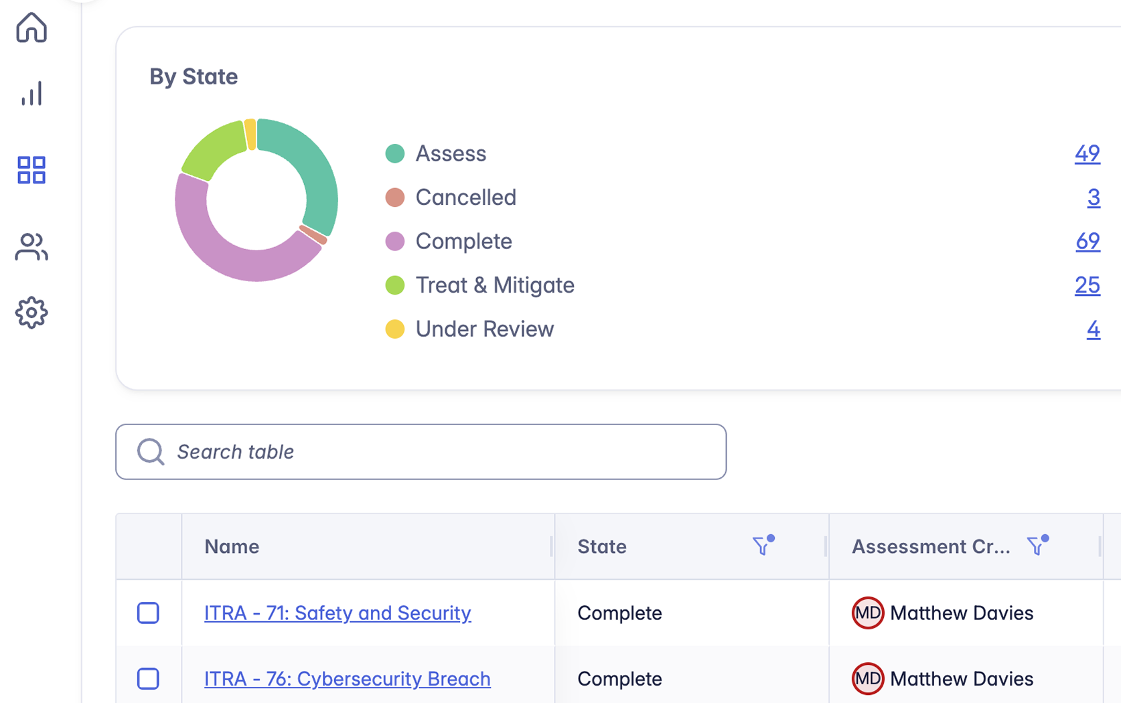Click the search magnifier icon
This screenshot has height=703, width=1121.
(x=151, y=452)
